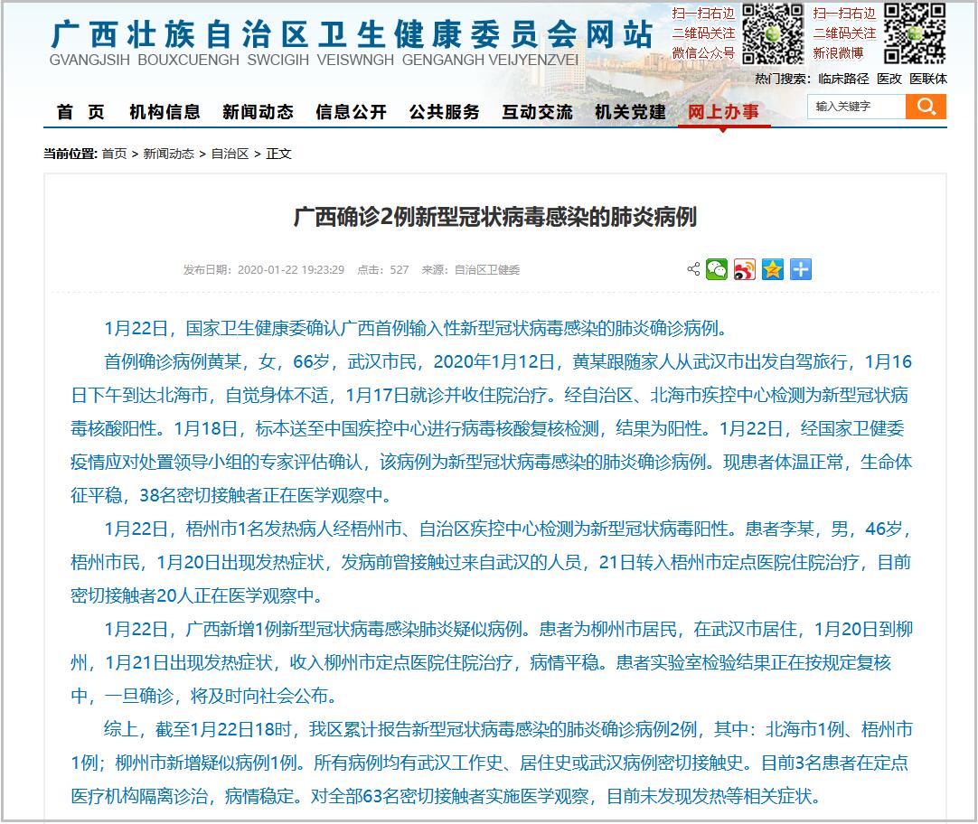This screenshot has height=824, width=978.
Task: Open the WeChat official account QR code
Action: 773,33
